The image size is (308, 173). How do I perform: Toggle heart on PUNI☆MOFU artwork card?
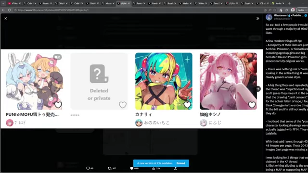point(58,105)
